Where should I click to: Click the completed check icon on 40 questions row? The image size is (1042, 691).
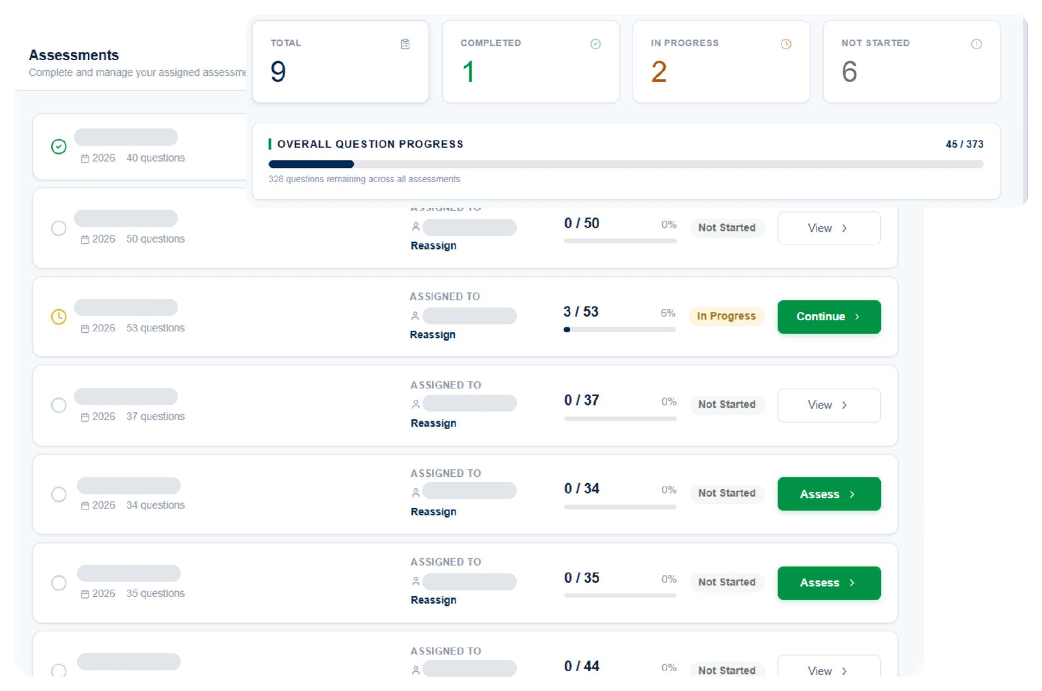point(59,147)
